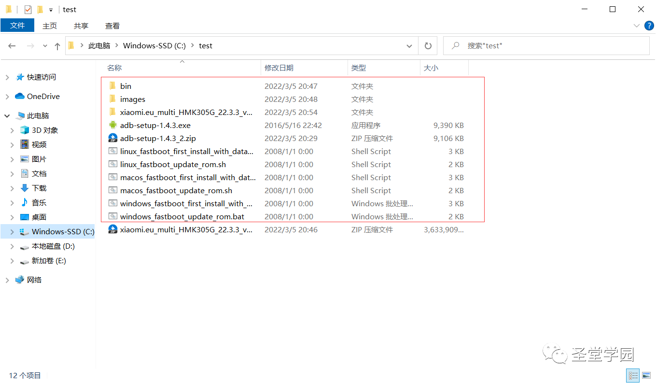Select the adb-setup-1.4.3.exe Android icon

(112, 125)
